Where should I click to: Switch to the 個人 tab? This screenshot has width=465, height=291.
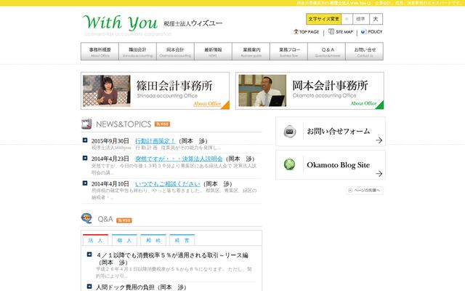pyautogui.click(x=124, y=240)
